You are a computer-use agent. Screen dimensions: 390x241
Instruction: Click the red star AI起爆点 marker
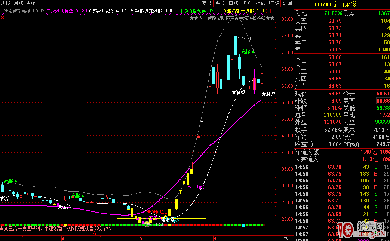click(149, 212)
